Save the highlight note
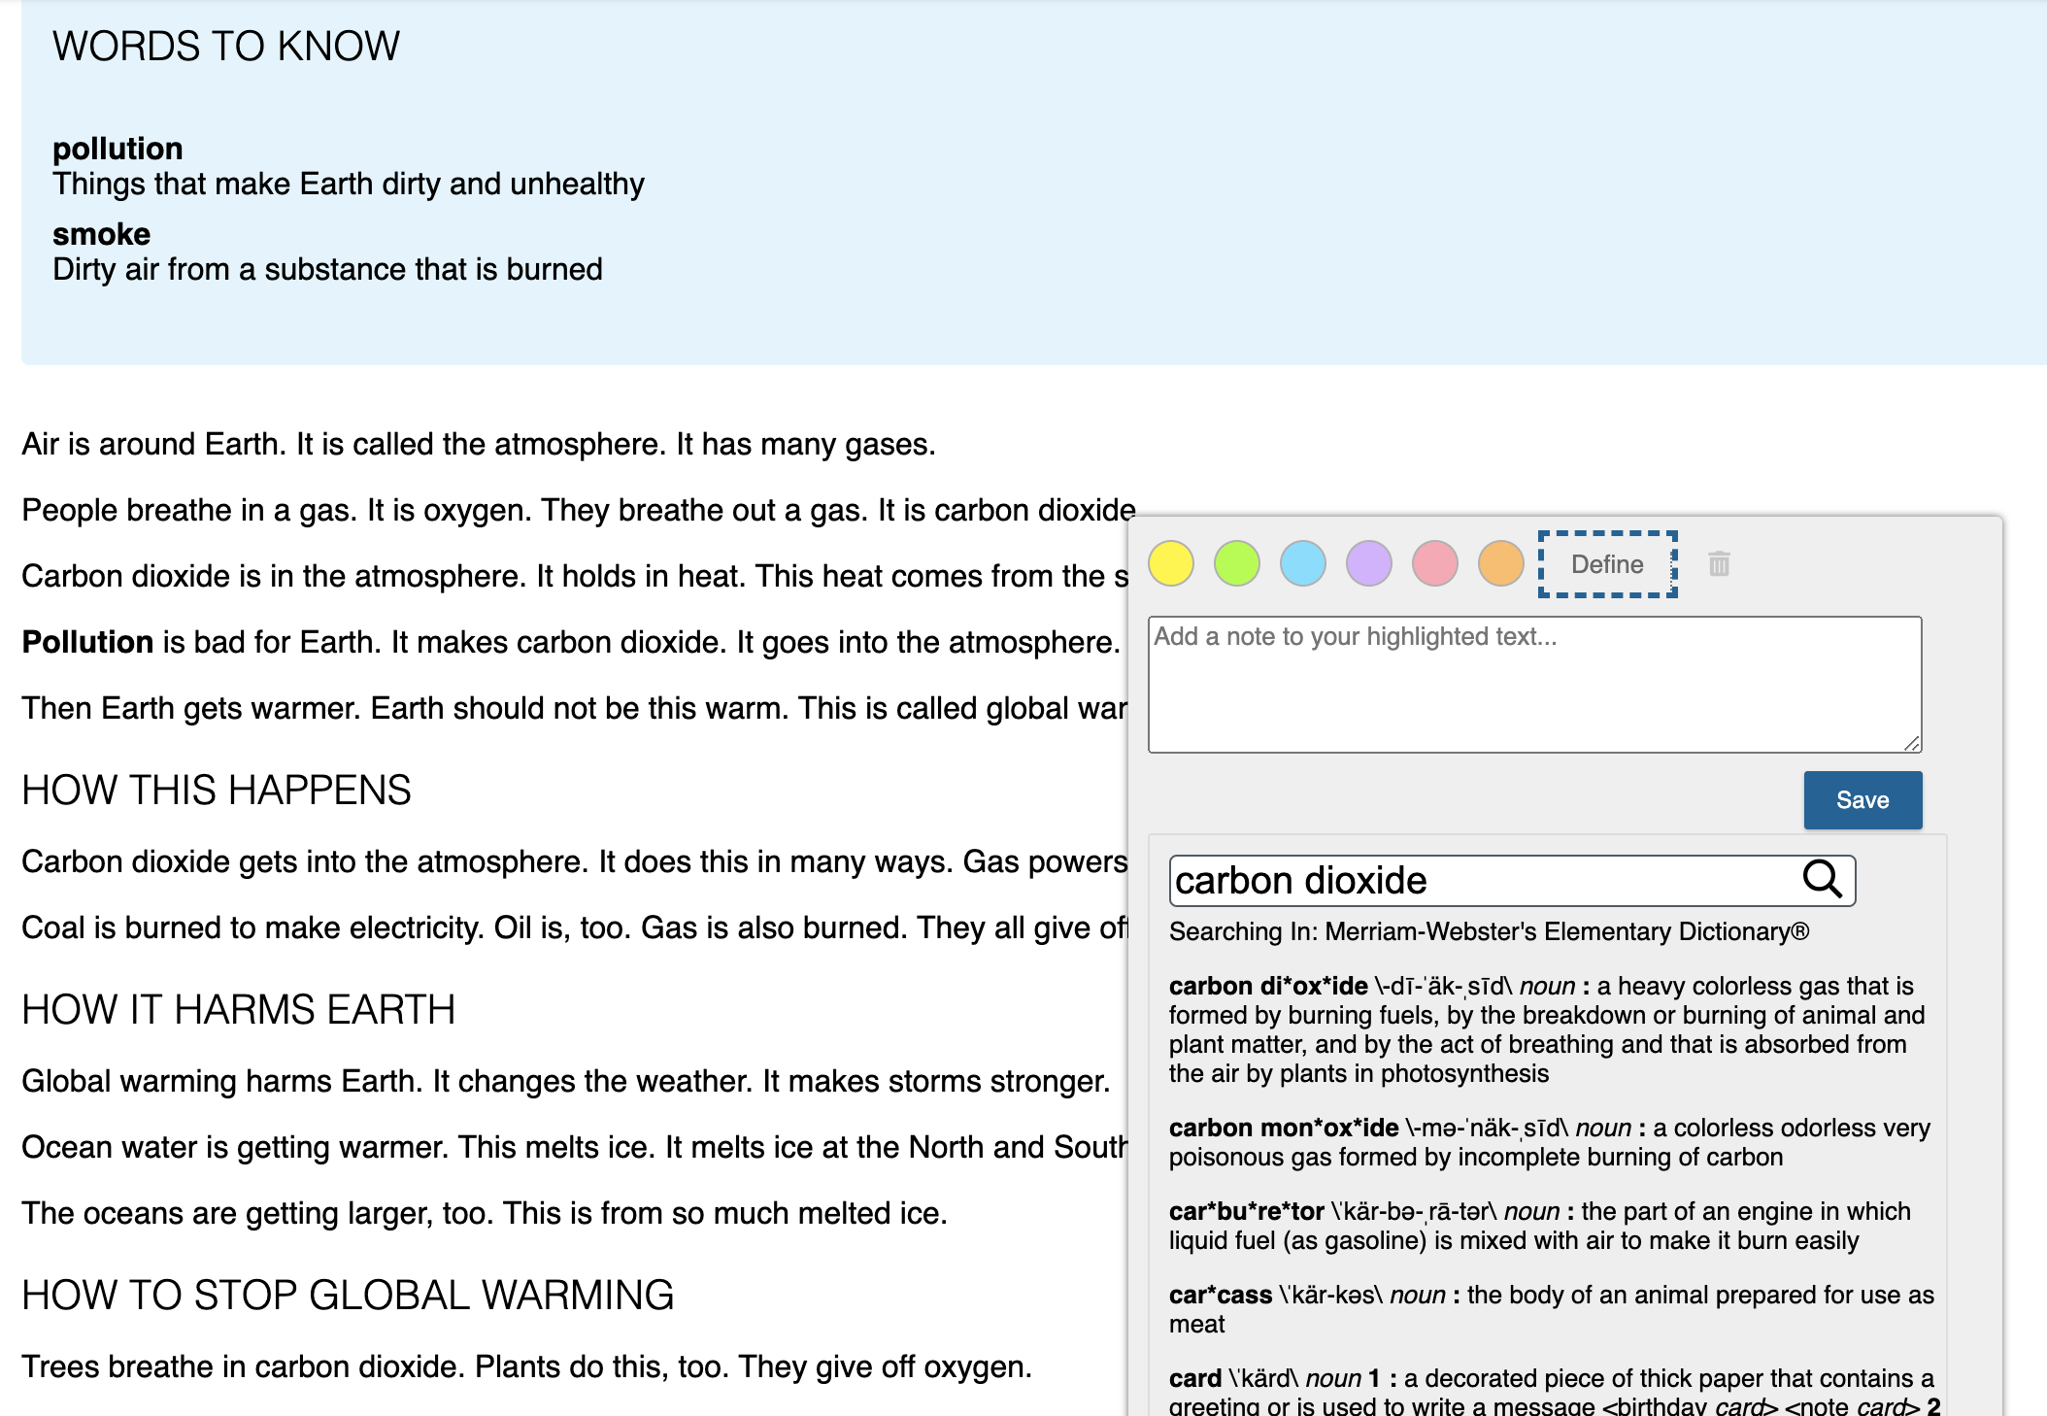The width and height of the screenshot is (2047, 1416). pyautogui.click(x=1862, y=800)
